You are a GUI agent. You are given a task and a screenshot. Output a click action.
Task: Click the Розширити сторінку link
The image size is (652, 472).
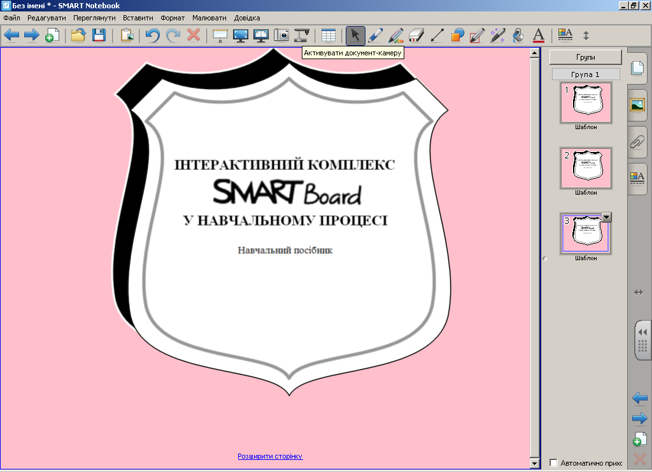coord(270,456)
